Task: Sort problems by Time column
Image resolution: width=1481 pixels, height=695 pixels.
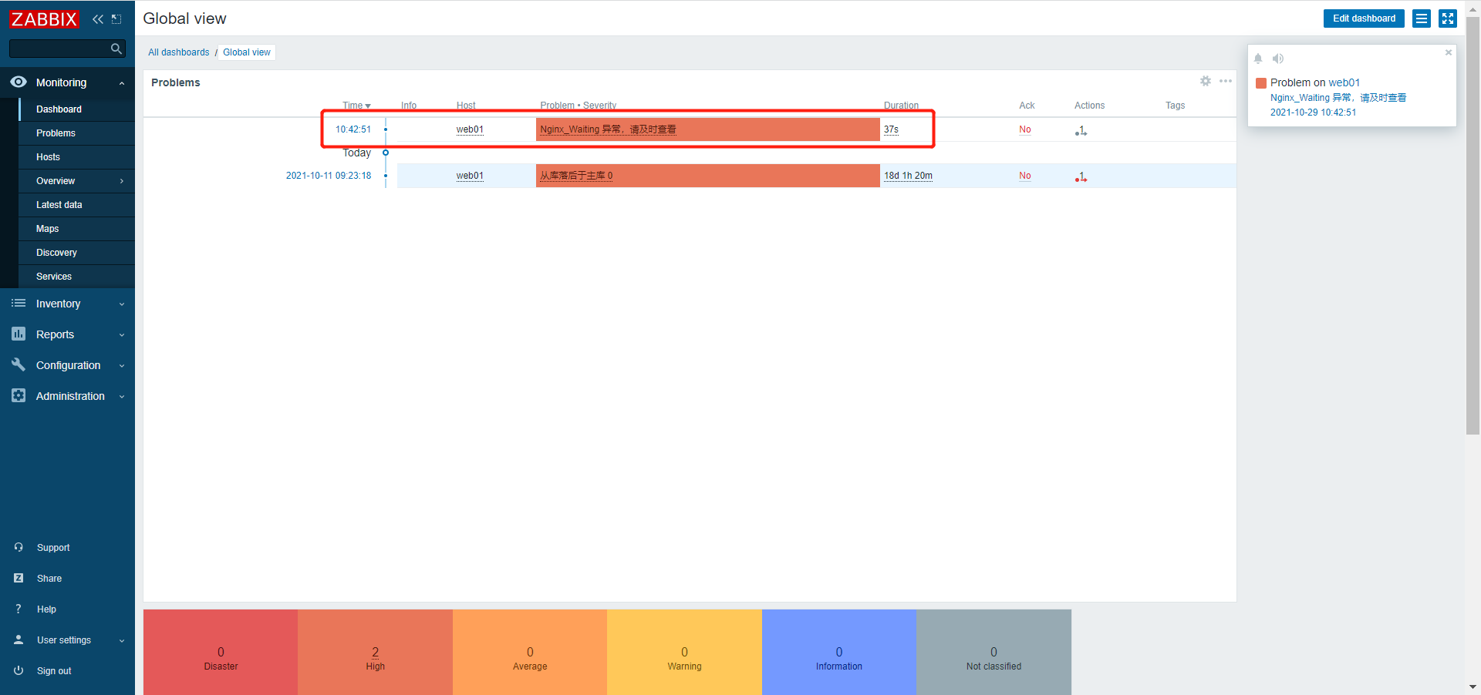Action: point(356,106)
